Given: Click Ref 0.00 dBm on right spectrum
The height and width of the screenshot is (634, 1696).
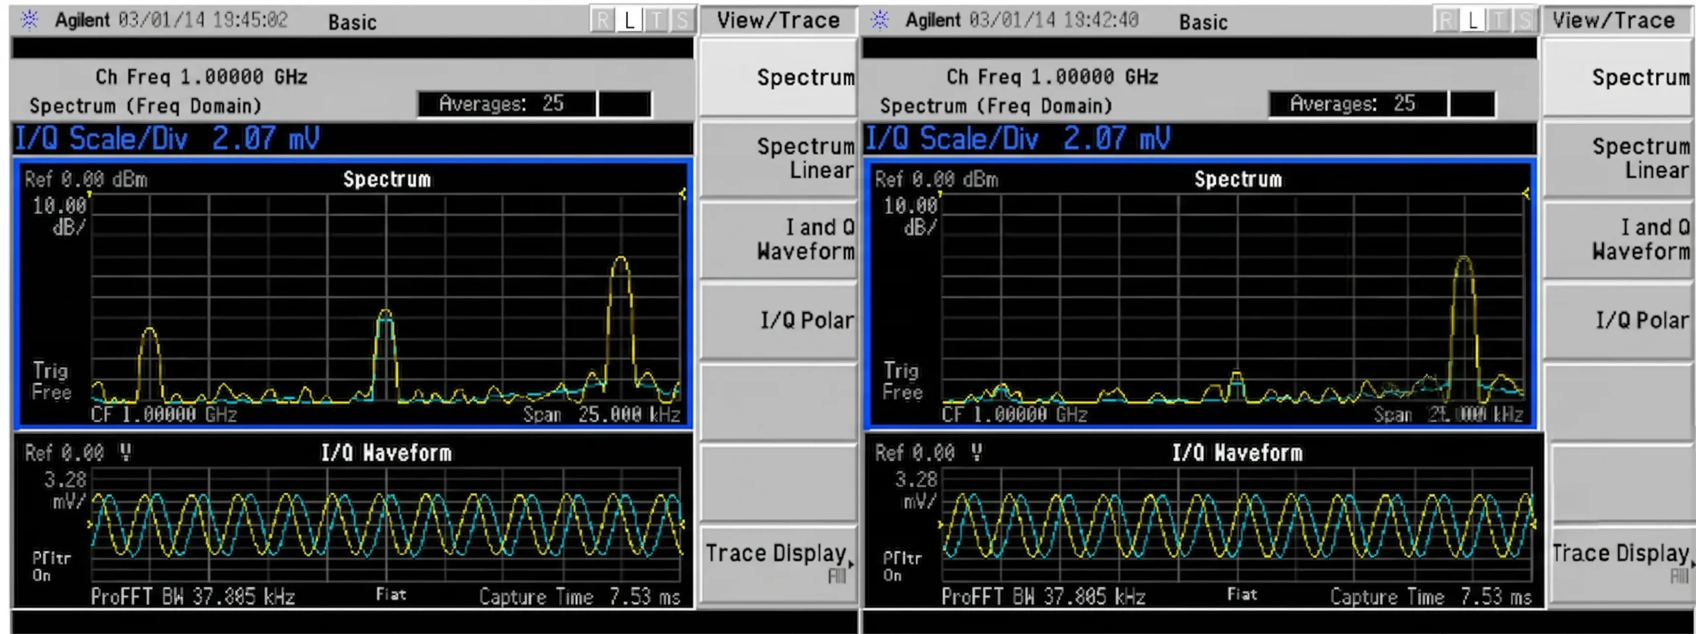Looking at the screenshot, I should 936,180.
